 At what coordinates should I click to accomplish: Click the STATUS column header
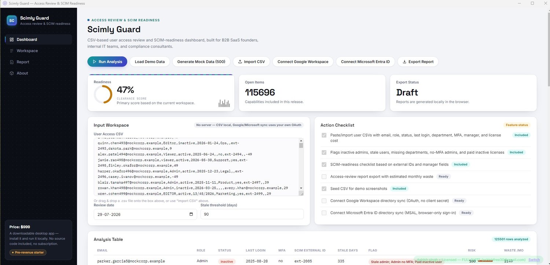pyautogui.click(x=225, y=250)
